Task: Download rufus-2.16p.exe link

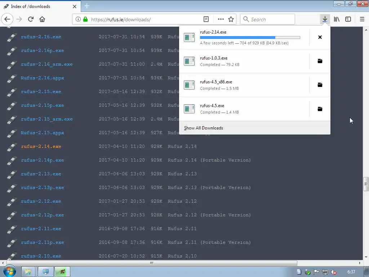Action: point(43,50)
